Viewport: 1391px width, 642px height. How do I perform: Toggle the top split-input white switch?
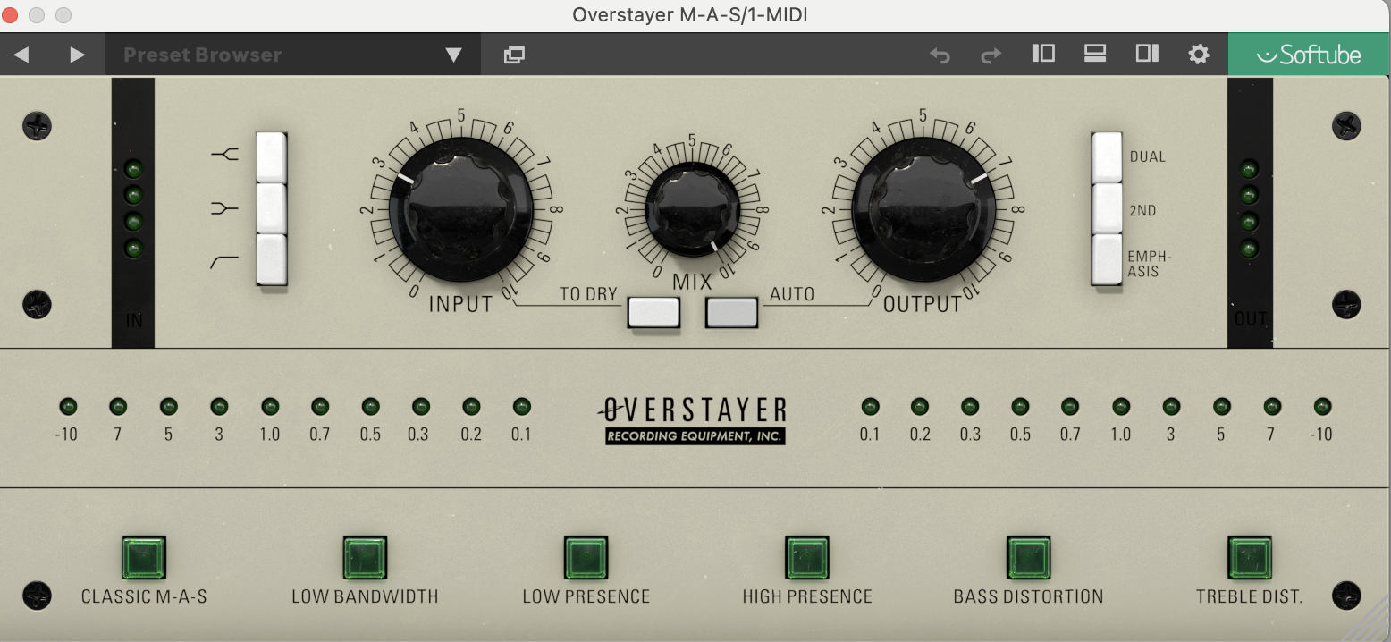272,156
